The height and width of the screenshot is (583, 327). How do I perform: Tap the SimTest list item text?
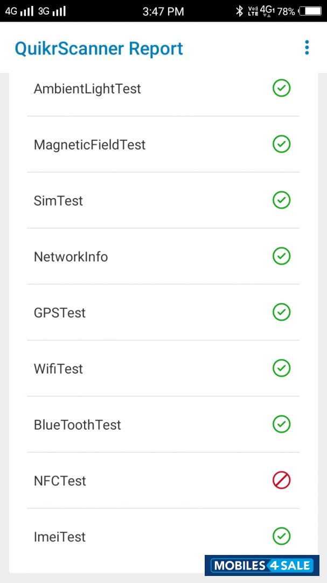coord(58,201)
